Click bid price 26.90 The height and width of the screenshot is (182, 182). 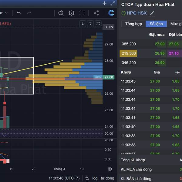click(160, 63)
